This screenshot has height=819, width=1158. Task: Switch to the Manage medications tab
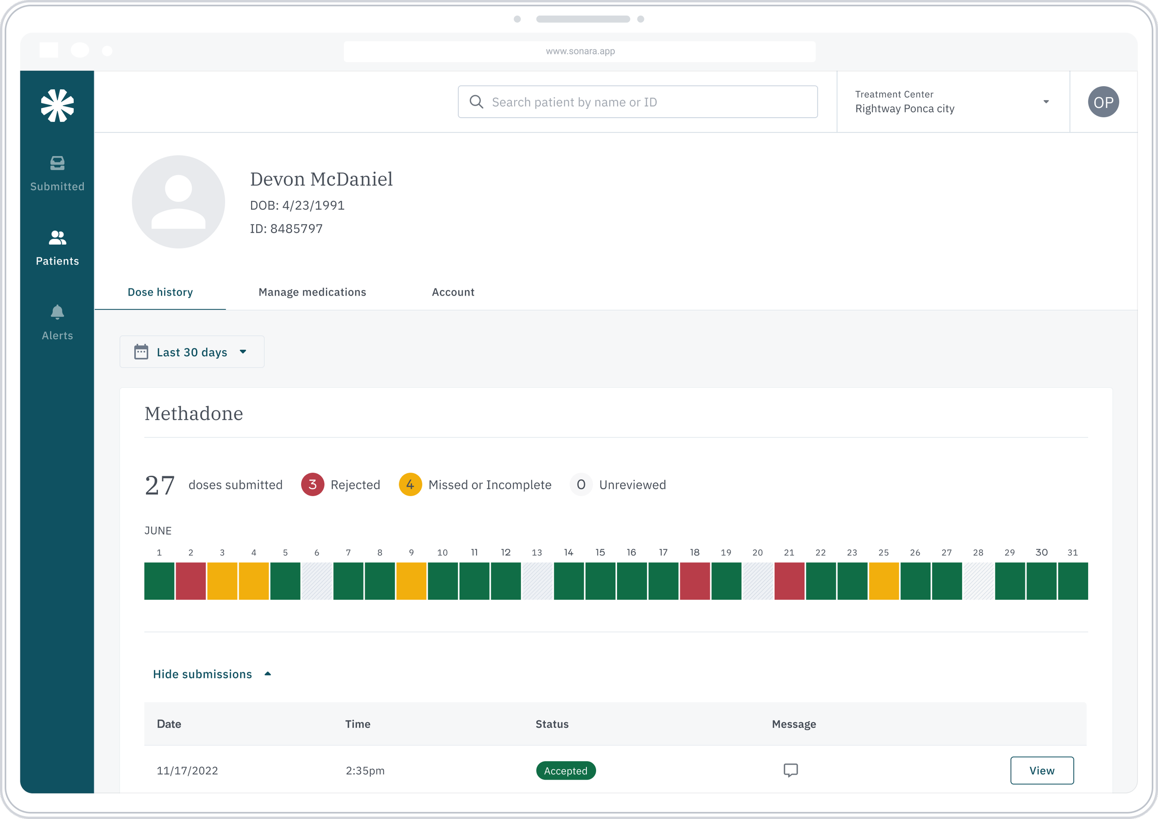[x=312, y=292]
